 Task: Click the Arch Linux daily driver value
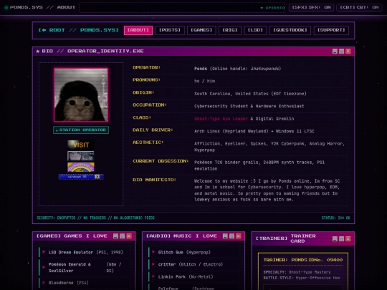(254, 131)
